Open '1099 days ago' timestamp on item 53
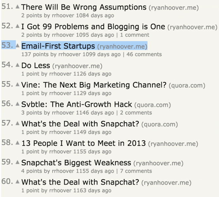 101,54
